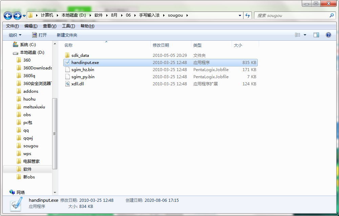Click 06 in the address breadcrumb

click(x=128, y=15)
